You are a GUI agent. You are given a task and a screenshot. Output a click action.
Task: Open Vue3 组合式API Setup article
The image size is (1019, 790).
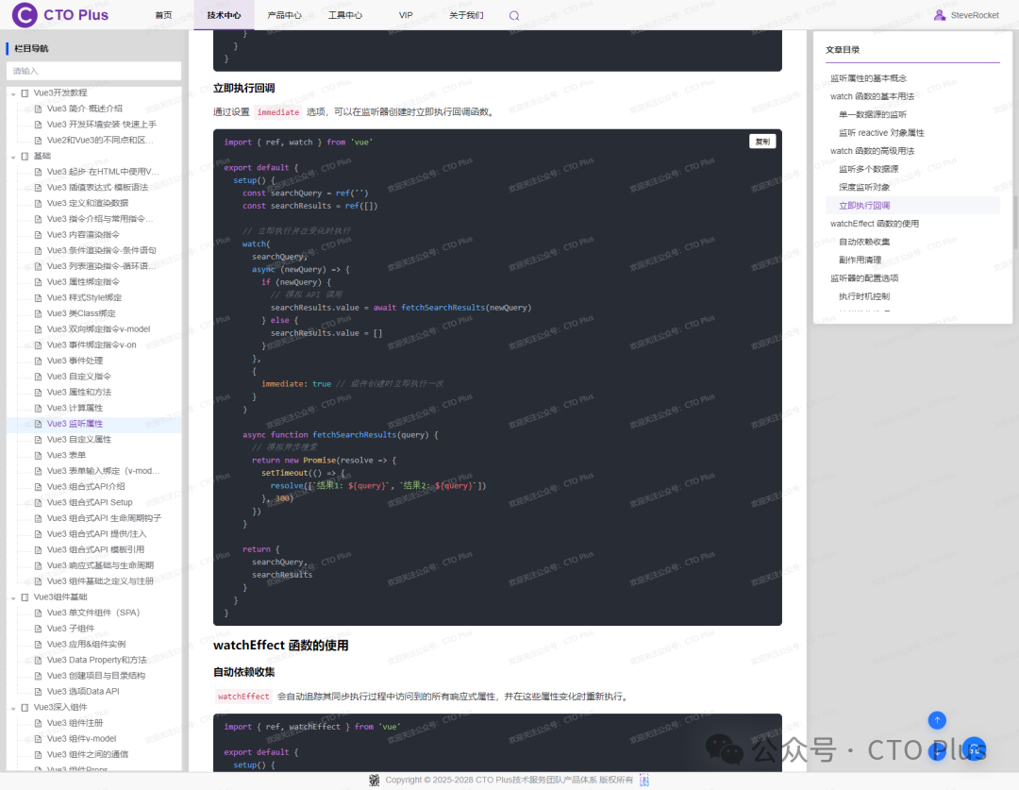(x=90, y=503)
